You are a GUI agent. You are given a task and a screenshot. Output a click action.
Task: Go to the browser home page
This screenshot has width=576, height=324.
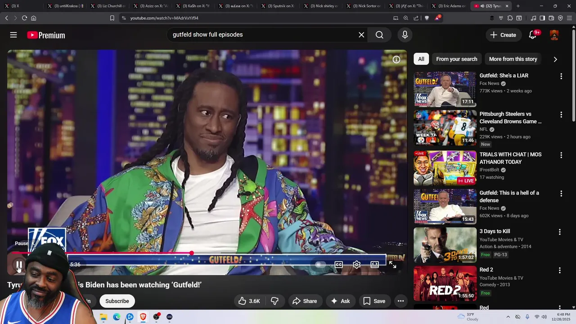pos(33,18)
